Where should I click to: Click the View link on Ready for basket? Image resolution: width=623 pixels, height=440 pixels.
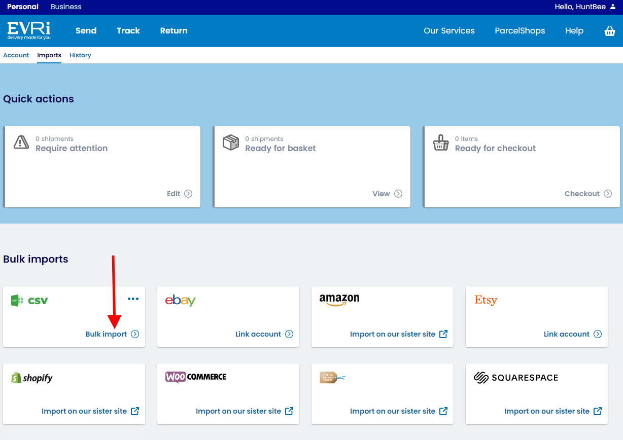click(x=381, y=194)
